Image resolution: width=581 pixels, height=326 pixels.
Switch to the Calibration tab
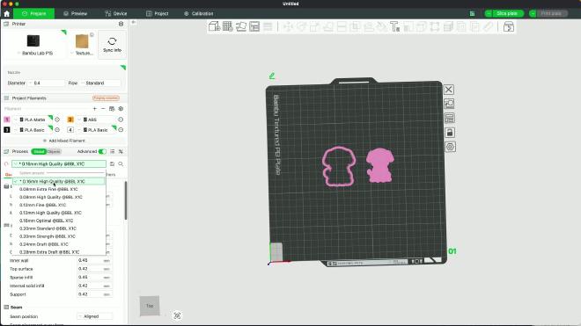coord(199,14)
